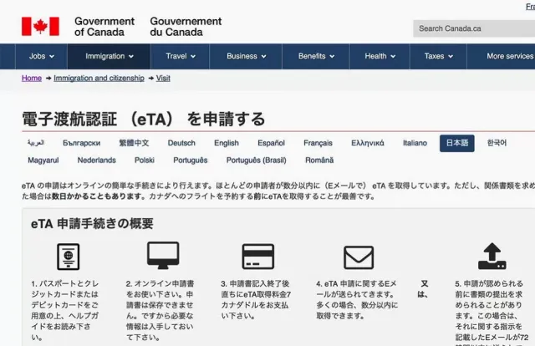Click step 4 eTA email text

point(357,299)
